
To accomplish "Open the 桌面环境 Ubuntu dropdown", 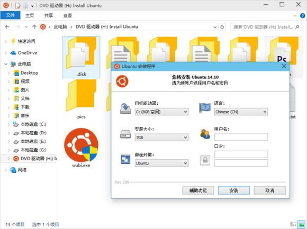I will 161,163.
